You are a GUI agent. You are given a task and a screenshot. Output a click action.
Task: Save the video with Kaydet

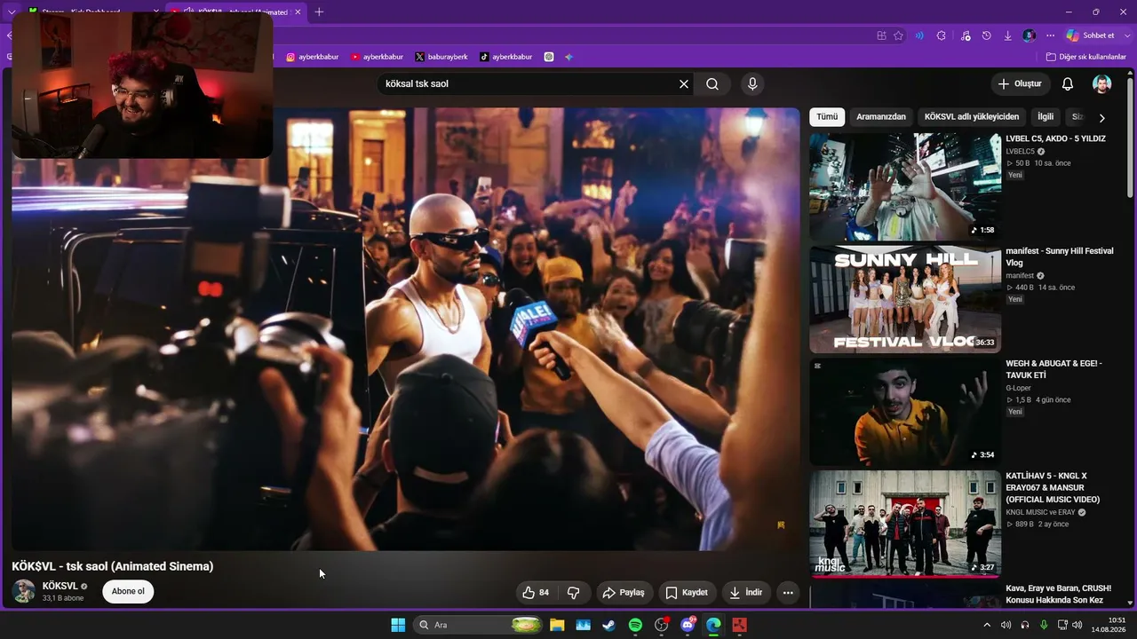(x=687, y=593)
